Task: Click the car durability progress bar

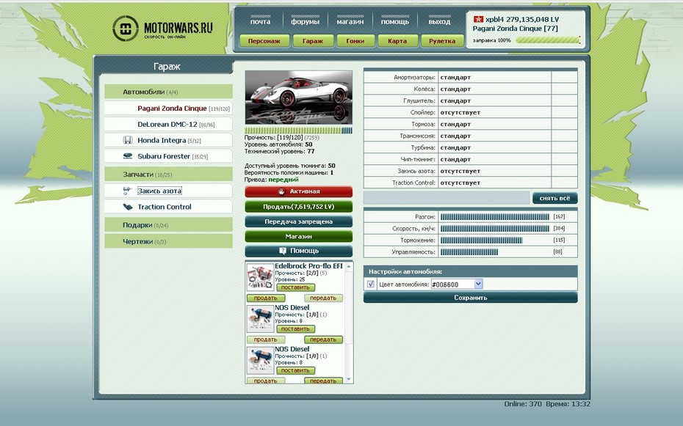Action: pos(298,131)
